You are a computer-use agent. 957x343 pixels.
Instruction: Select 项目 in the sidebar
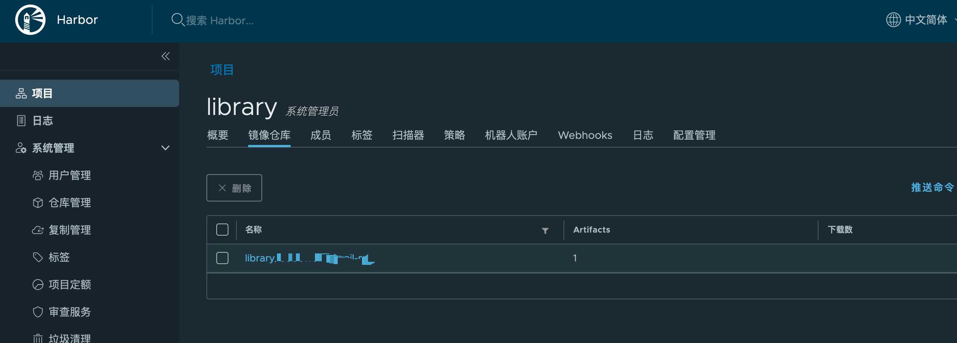(x=90, y=93)
